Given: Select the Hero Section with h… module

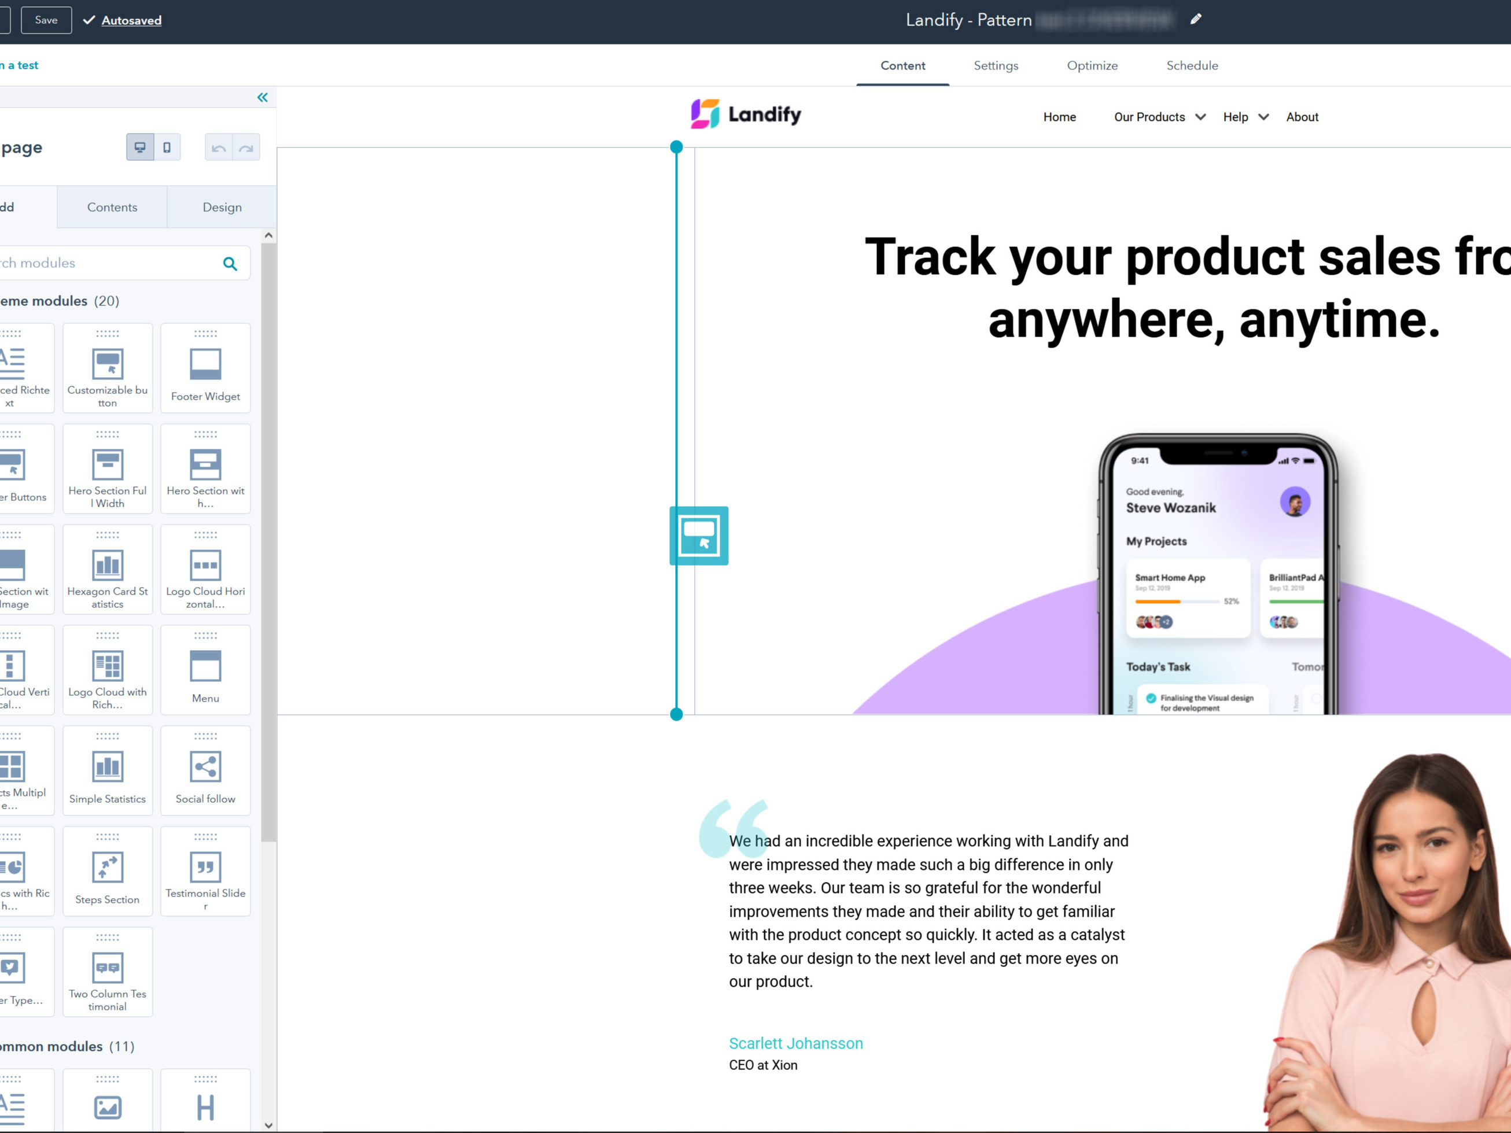Looking at the screenshot, I should [205, 468].
